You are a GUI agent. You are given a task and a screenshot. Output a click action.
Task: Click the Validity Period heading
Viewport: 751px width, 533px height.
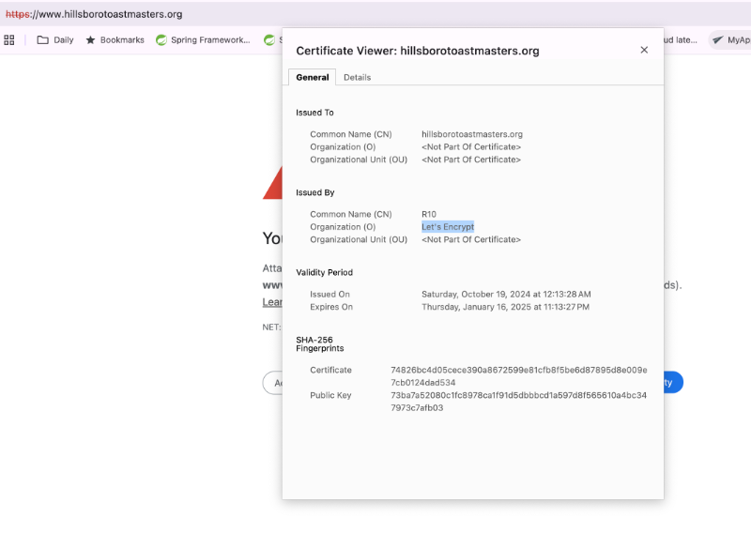pyautogui.click(x=324, y=272)
